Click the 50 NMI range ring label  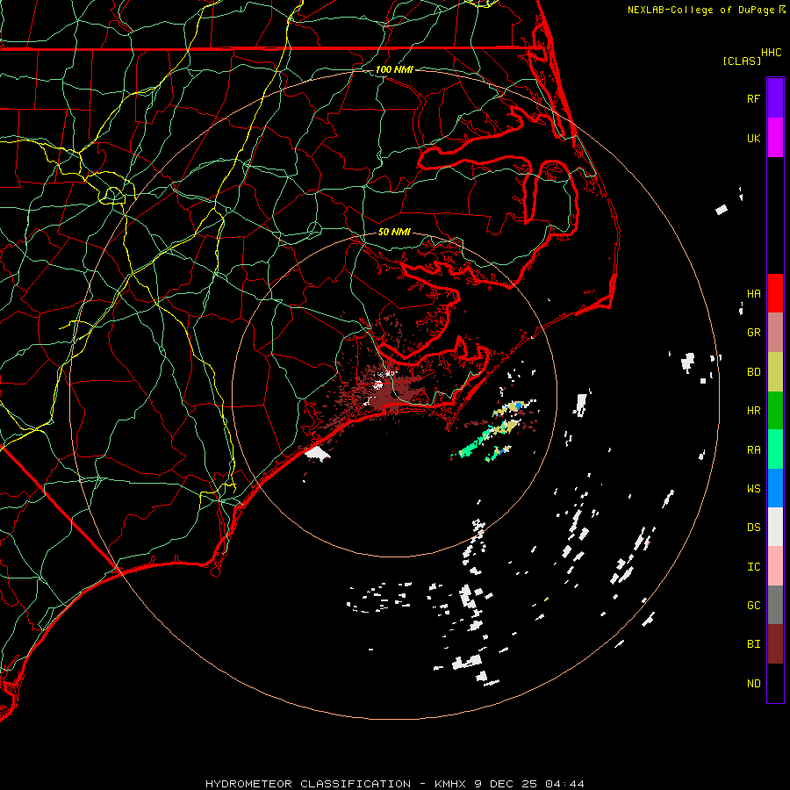[x=394, y=233]
